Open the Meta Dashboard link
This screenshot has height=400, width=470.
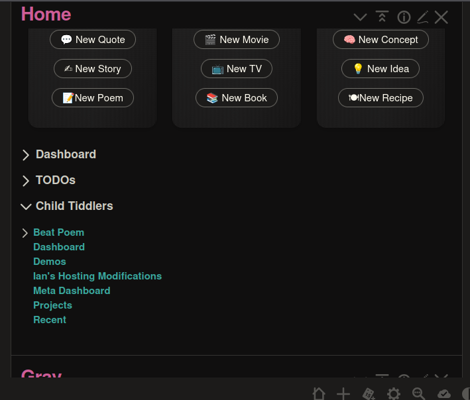[x=72, y=291]
